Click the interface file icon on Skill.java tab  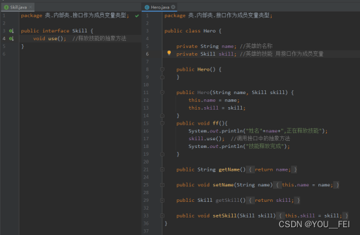[x=6, y=7]
